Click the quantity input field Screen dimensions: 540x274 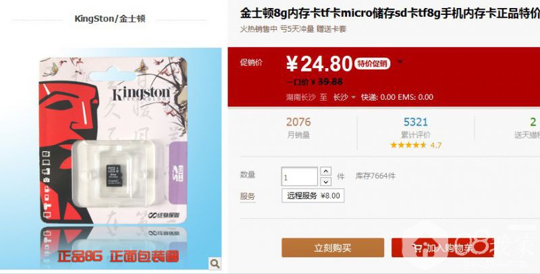tap(299, 177)
